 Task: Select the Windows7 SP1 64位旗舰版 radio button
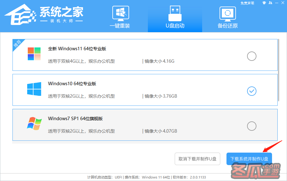tap(252, 126)
